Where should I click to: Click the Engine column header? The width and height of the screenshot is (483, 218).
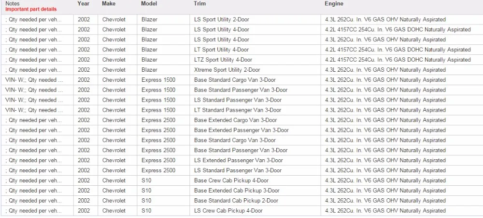(x=334, y=4)
